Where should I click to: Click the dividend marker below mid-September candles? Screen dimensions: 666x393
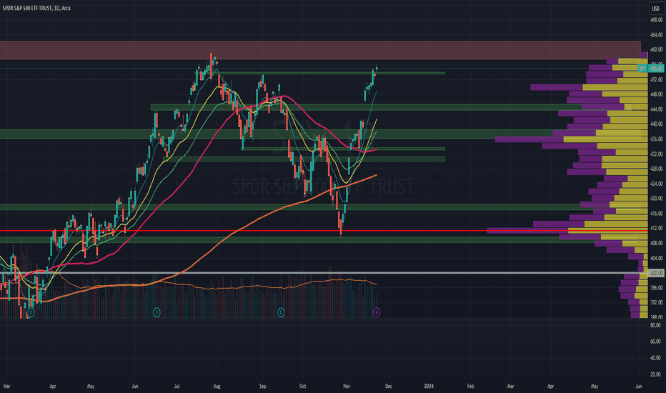point(281,313)
